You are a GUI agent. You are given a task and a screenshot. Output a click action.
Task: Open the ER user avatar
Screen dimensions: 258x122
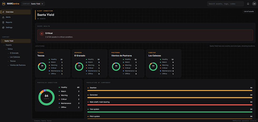(254, 4)
